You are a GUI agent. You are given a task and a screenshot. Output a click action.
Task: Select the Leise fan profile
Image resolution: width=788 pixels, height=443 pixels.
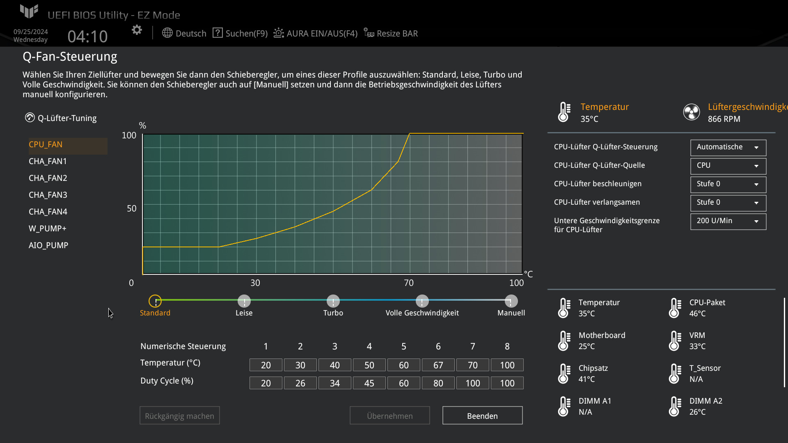tap(244, 301)
